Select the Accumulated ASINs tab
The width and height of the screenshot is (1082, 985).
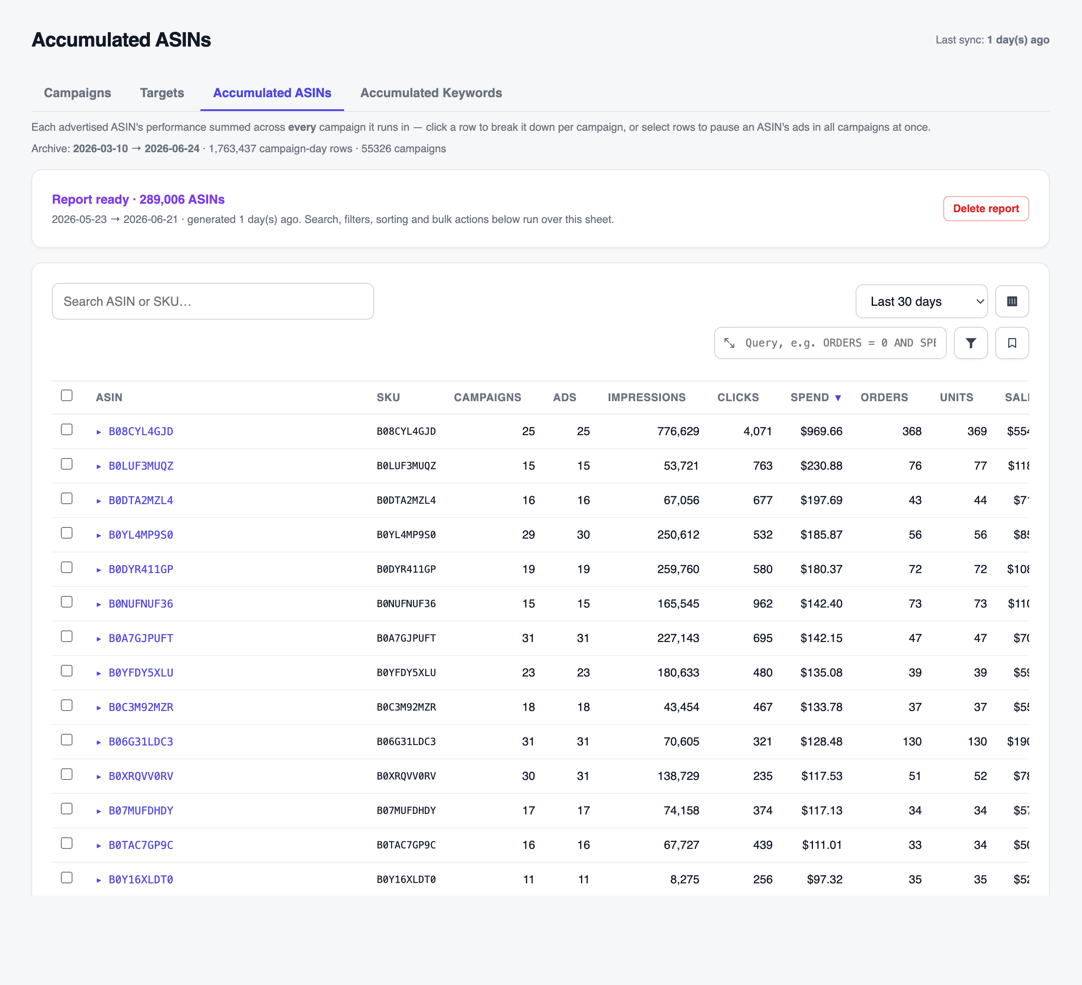pos(272,93)
